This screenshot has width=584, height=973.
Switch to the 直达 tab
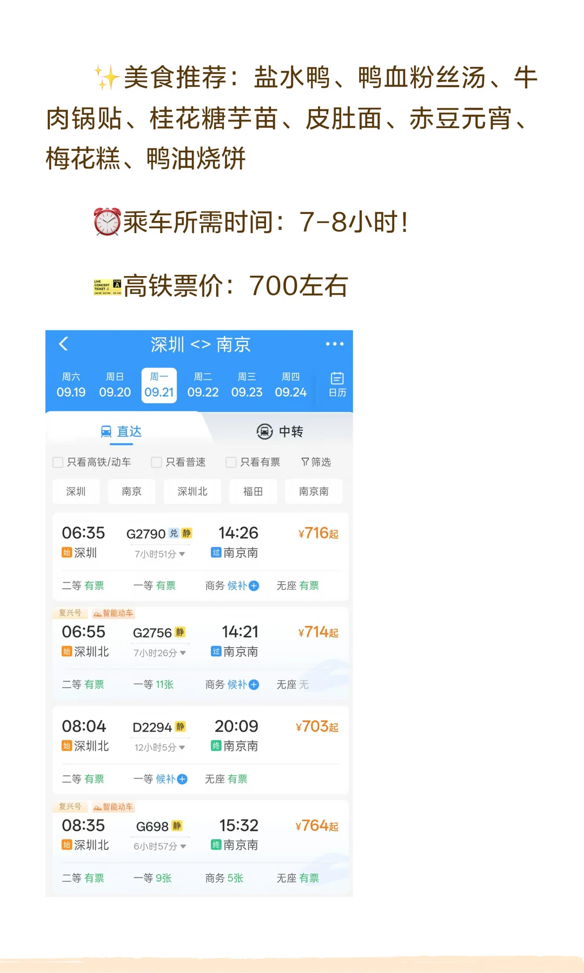[x=121, y=431]
